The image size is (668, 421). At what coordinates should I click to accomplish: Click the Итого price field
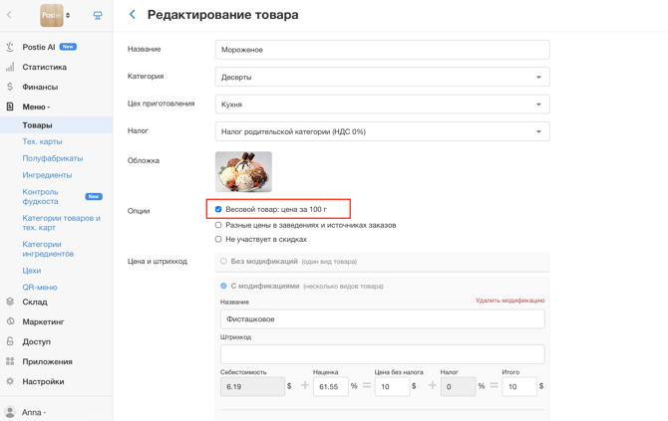tap(519, 386)
